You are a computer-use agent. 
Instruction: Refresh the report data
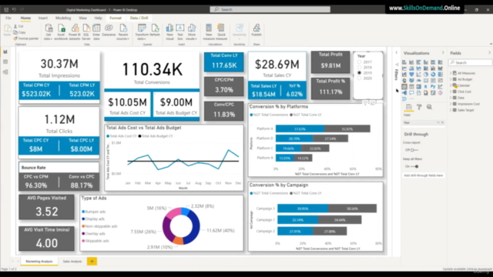coord(155,31)
